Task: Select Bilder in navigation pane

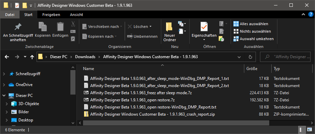Action: point(24,112)
